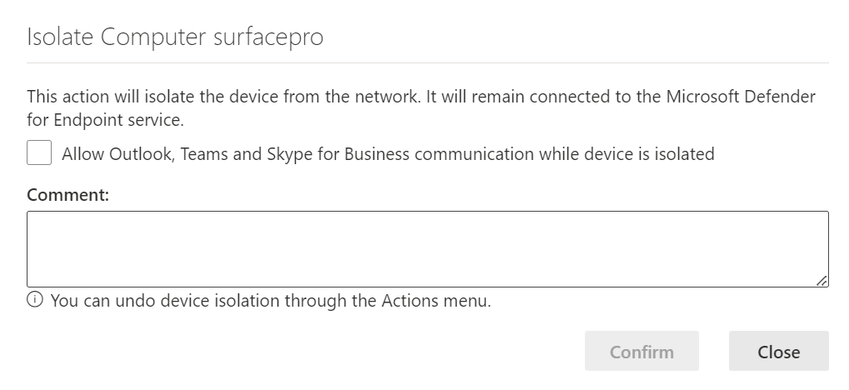Click the 'Isolate Computer surfacepro' dialog title
The width and height of the screenshot is (849, 390).
175,37
